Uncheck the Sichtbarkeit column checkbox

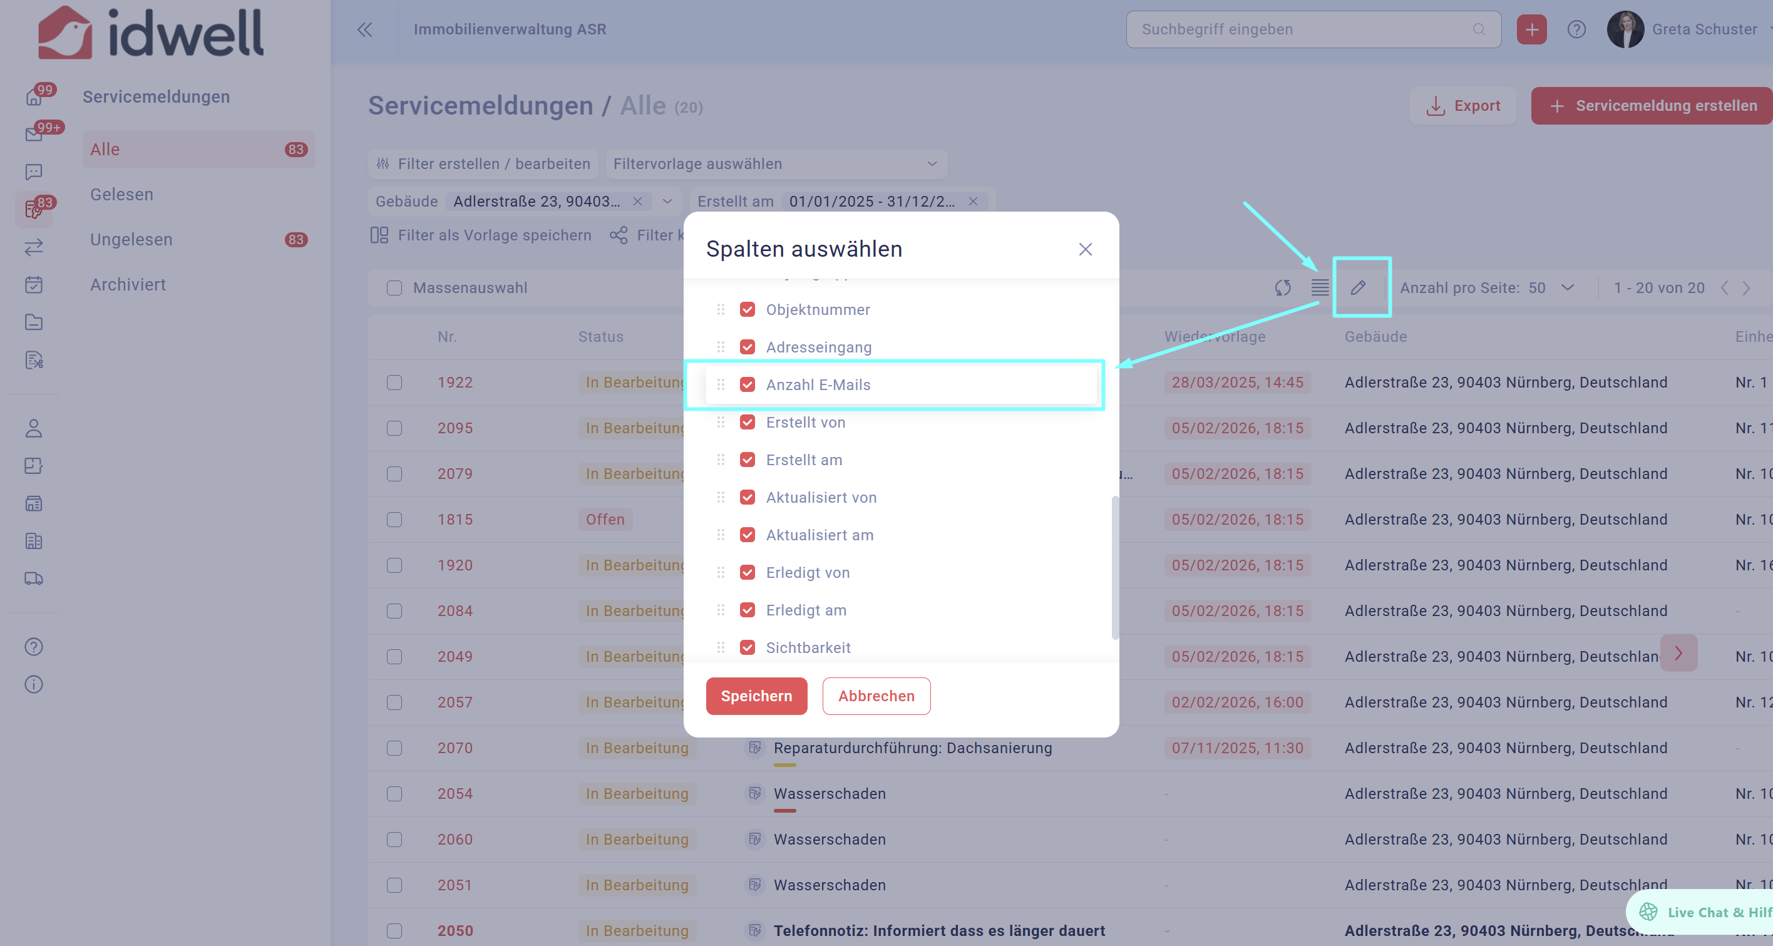747,647
